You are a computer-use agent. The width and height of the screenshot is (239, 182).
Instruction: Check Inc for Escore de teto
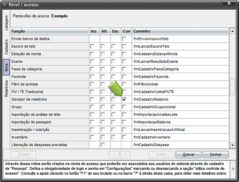tap(92, 46)
